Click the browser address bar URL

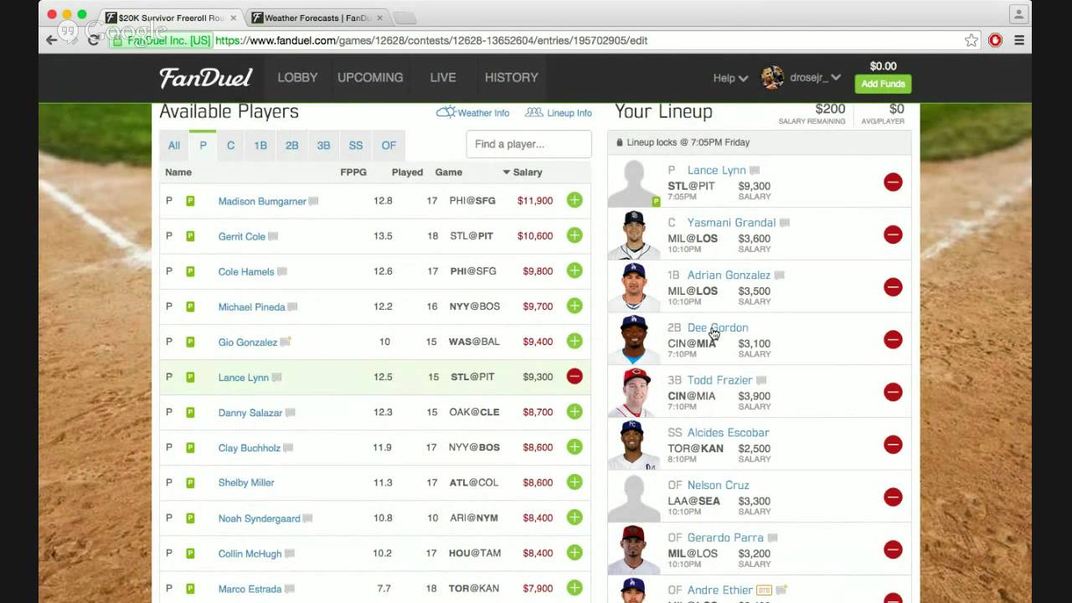431,40
